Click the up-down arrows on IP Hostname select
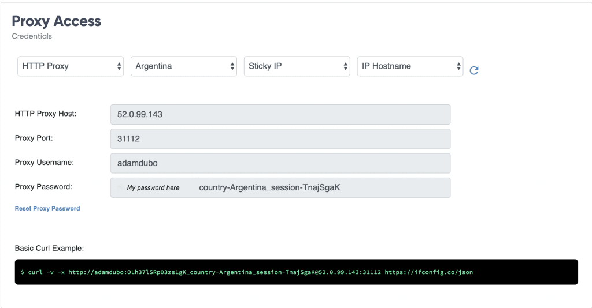This screenshot has width=592, height=308. coord(458,66)
